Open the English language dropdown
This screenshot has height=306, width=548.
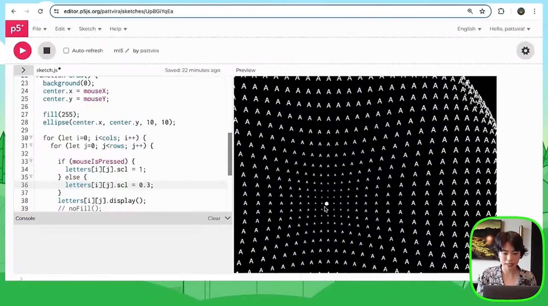tap(469, 29)
